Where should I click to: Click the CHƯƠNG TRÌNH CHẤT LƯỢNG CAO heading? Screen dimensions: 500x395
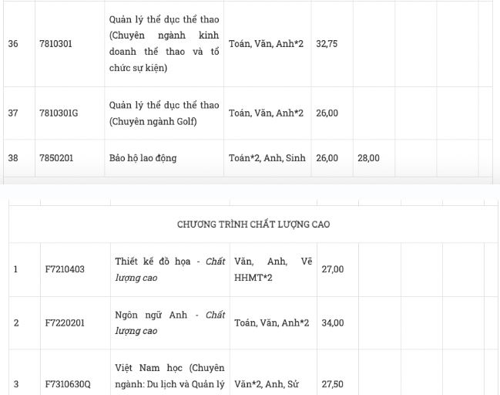tap(253, 225)
